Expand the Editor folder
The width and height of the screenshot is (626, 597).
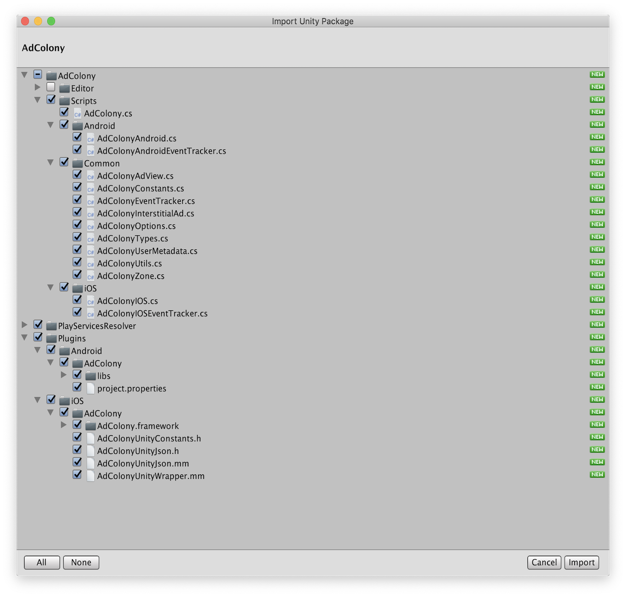click(38, 87)
